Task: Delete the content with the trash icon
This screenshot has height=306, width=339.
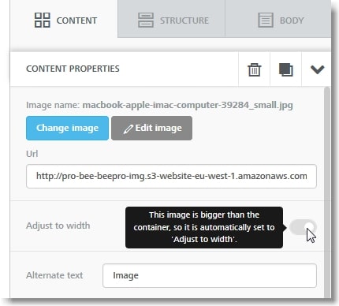Action: pos(254,69)
